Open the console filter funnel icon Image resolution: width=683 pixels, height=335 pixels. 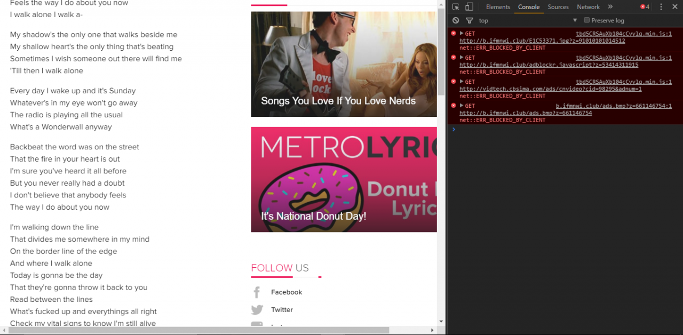point(469,20)
